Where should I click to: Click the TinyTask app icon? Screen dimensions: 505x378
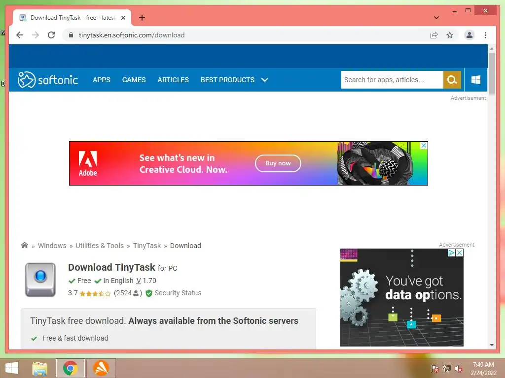point(40,280)
